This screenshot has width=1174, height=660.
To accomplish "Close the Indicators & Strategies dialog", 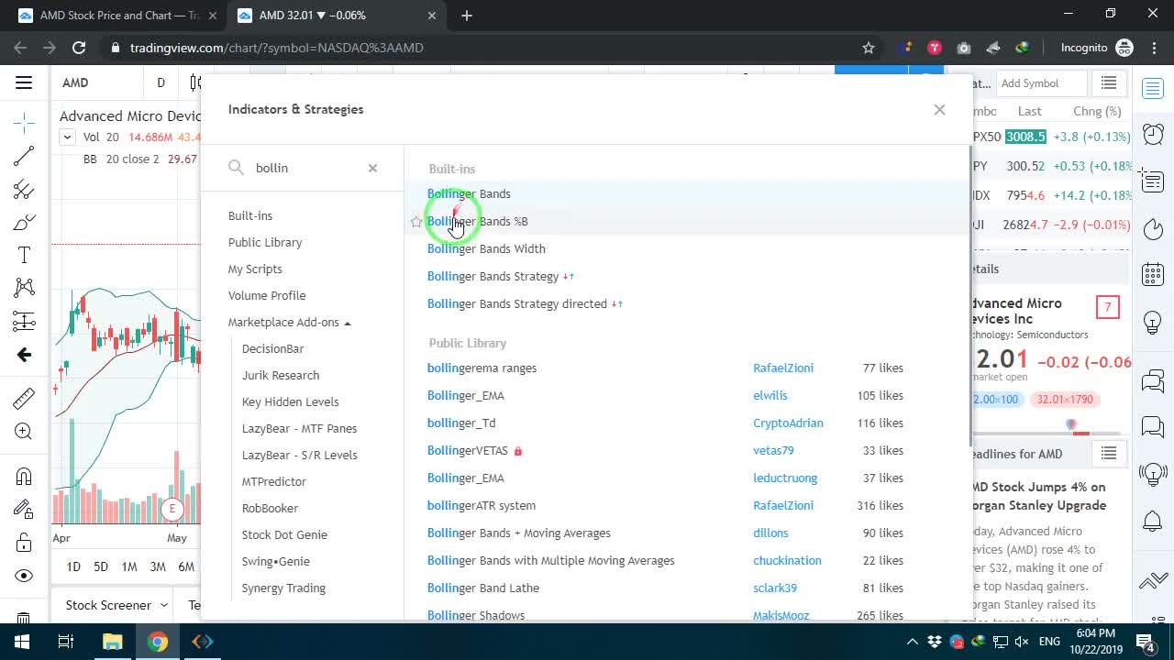I will (939, 110).
